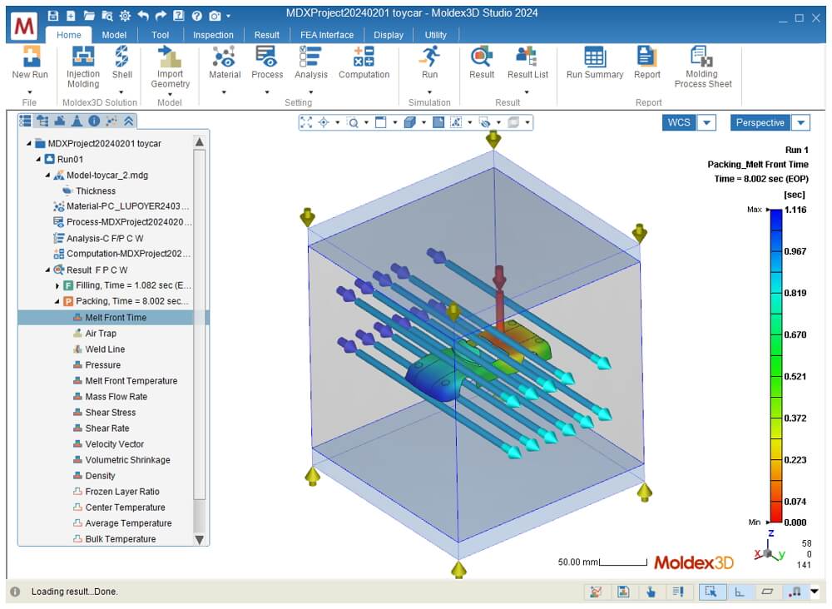Click the fit-to-window icon in view toolbar
Image resolution: width=832 pixels, height=609 pixels.
tap(306, 122)
